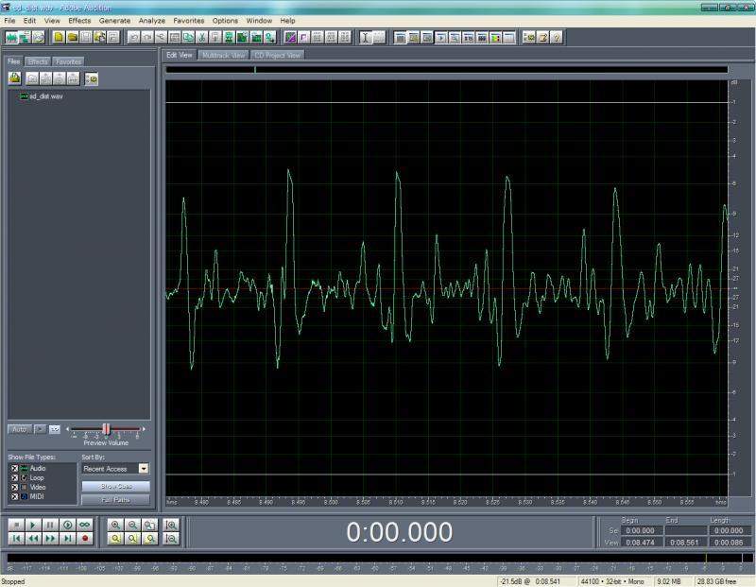
Task: Open the Favorites menu in menu bar
Action: [x=188, y=20]
